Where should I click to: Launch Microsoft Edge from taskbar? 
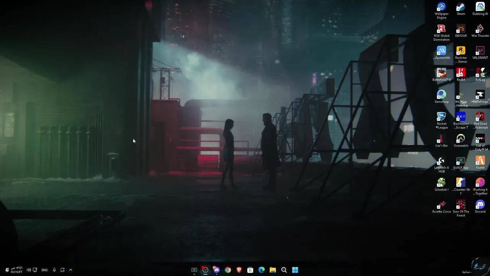pyautogui.click(x=261, y=270)
